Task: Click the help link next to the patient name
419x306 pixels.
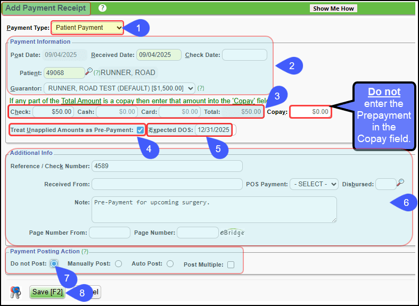Action: pos(97,73)
